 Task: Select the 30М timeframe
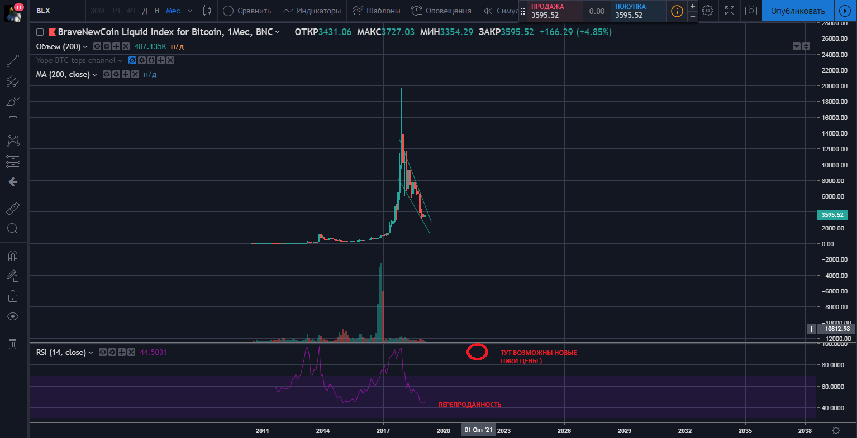point(97,11)
